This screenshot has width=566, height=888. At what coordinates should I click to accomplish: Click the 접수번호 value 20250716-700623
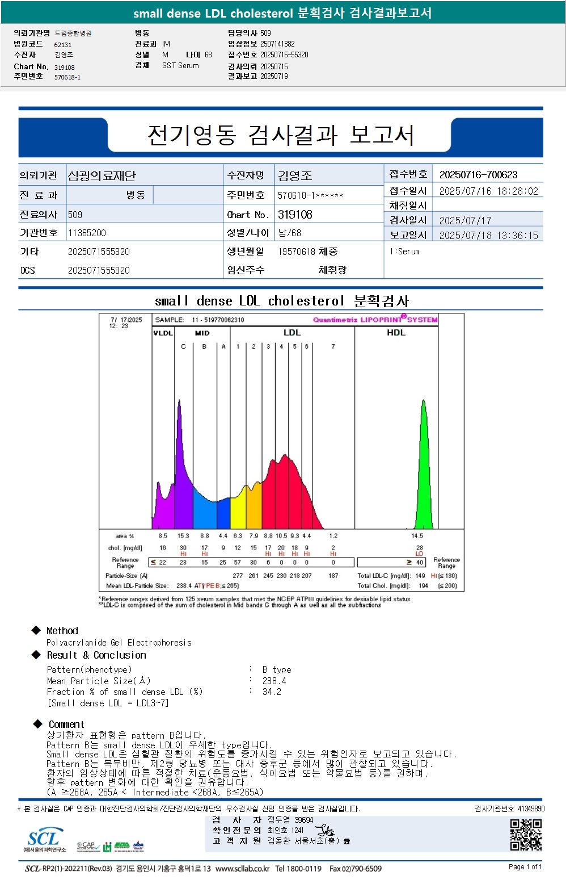pyautogui.click(x=479, y=175)
